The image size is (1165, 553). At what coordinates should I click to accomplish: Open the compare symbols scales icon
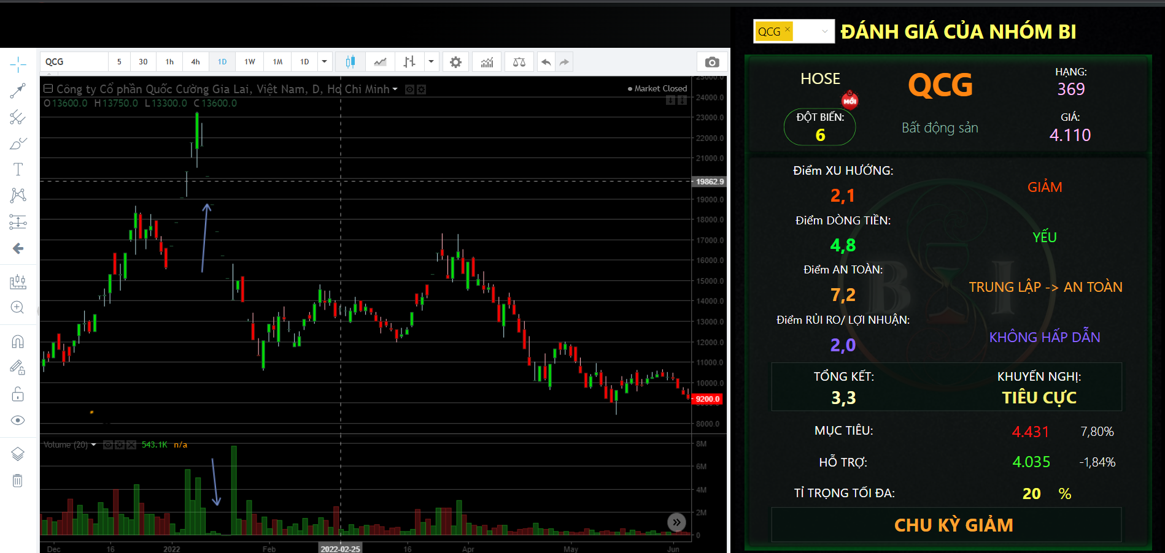[519, 62]
